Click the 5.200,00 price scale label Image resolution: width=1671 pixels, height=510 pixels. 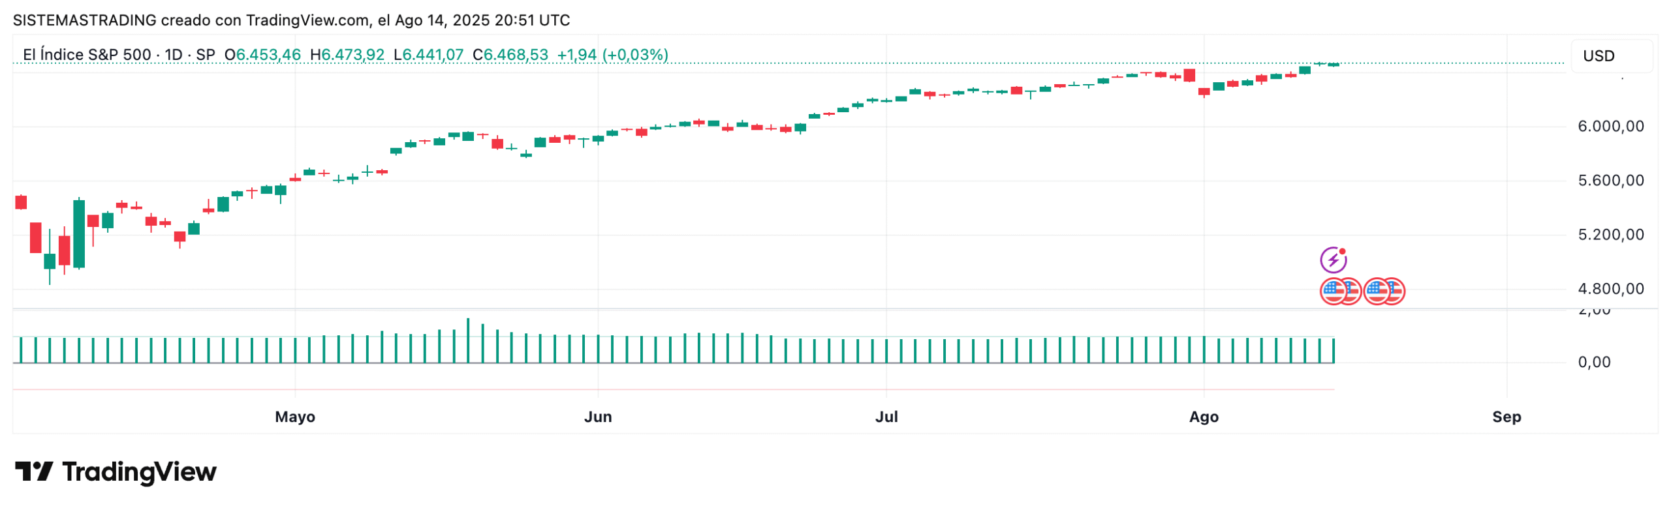click(x=1610, y=235)
